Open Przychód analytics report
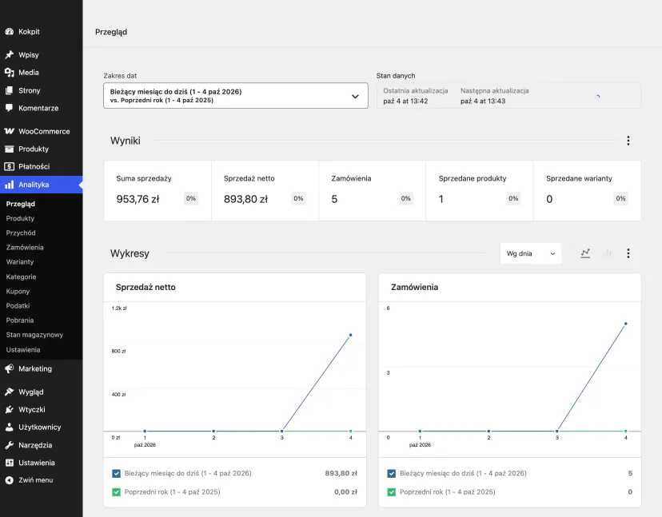Image resolution: width=662 pixels, height=517 pixels. click(x=21, y=233)
